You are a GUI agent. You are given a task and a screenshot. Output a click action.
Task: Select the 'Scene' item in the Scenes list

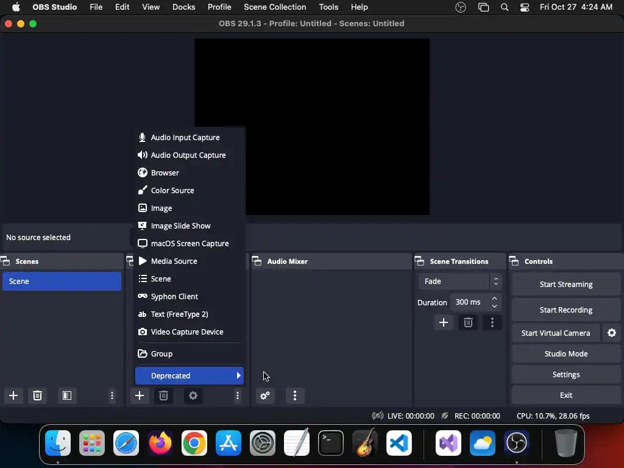point(62,282)
